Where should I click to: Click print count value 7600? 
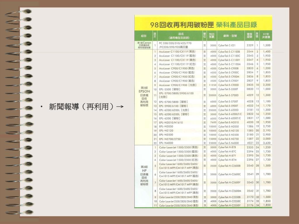point(213,122)
